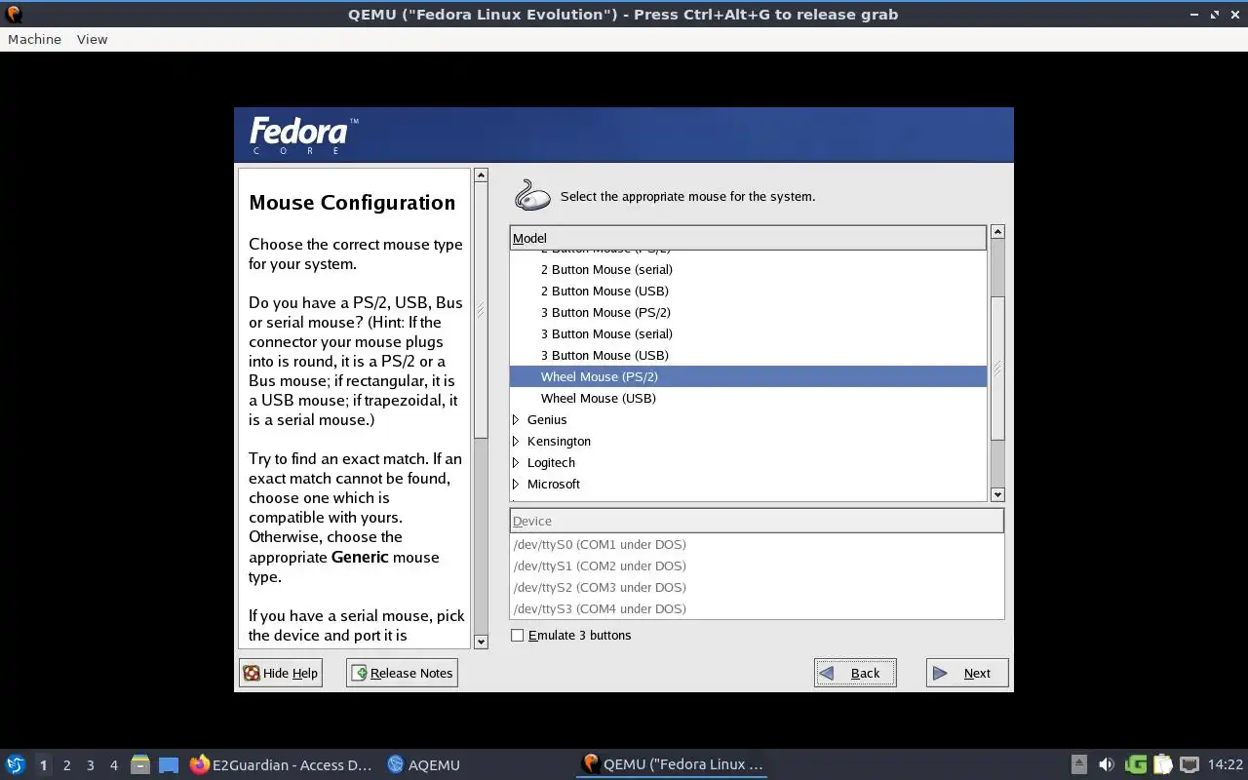Switch to the E2Guardian Firefox window
Viewport: 1248px width, 780px height.
point(282,765)
